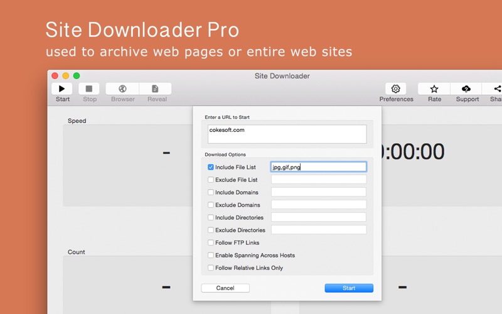Click the Start play icon in toolbar
The width and height of the screenshot is (502, 314).
point(61,89)
